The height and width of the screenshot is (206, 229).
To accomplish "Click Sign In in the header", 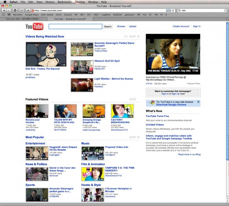I will (197, 26).
